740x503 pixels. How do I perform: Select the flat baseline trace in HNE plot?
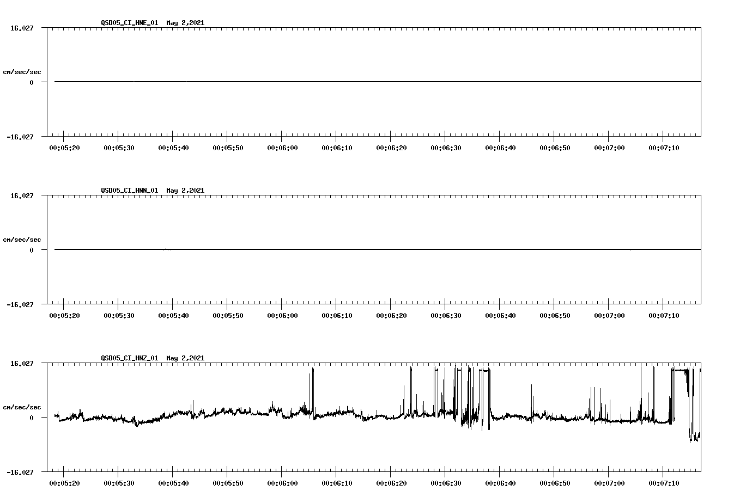coord(327,82)
